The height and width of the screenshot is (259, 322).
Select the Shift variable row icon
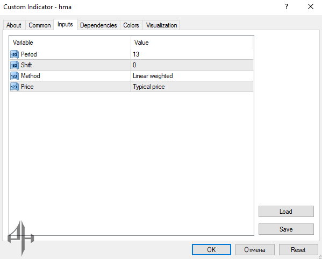click(x=15, y=65)
